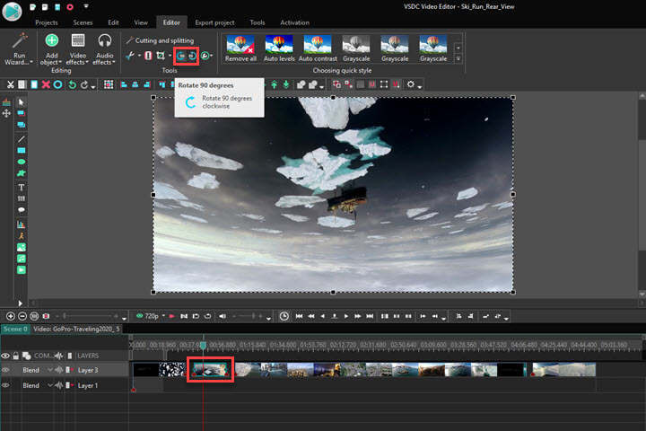The width and height of the screenshot is (646, 431).
Task: Click the Remove all quick style
Action: tap(242, 47)
